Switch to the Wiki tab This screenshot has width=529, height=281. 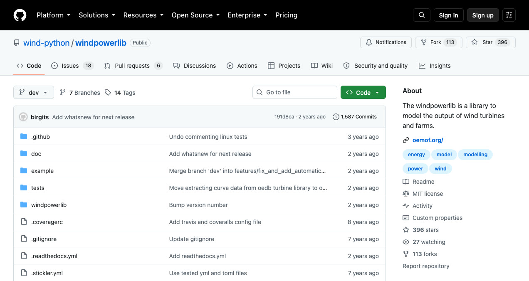tap(322, 66)
